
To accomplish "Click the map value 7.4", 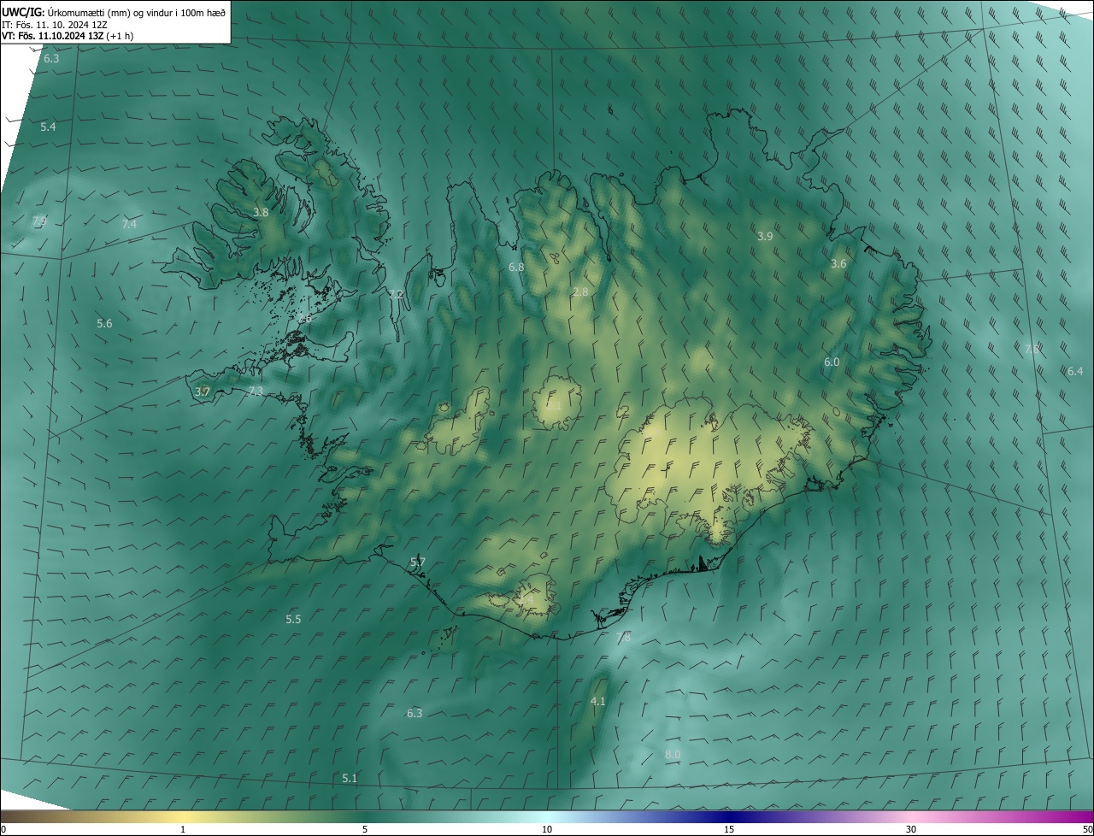I will click(x=129, y=224).
